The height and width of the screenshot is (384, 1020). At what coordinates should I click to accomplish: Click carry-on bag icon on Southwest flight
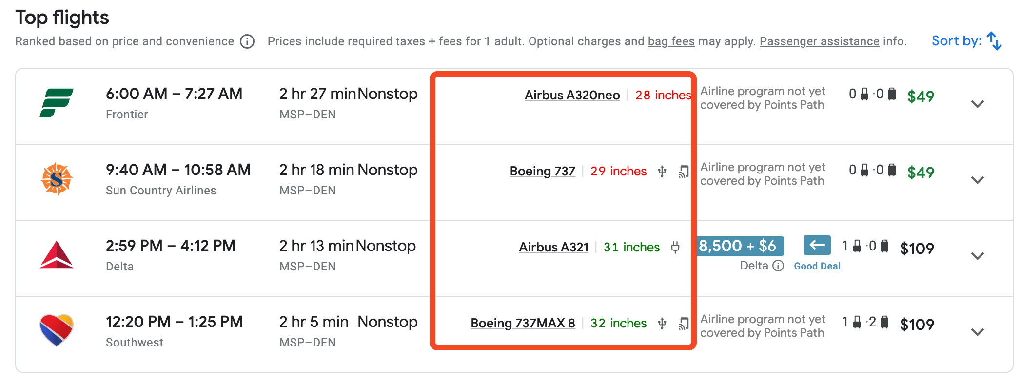(x=857, y=322)
